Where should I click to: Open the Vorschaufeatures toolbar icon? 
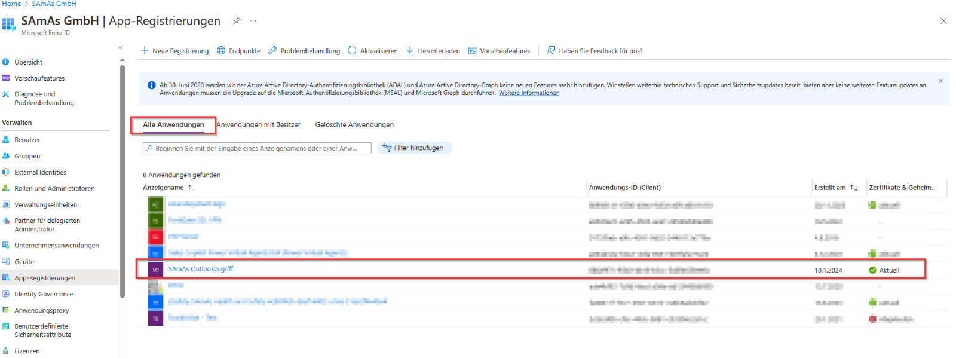coord(472,50)
